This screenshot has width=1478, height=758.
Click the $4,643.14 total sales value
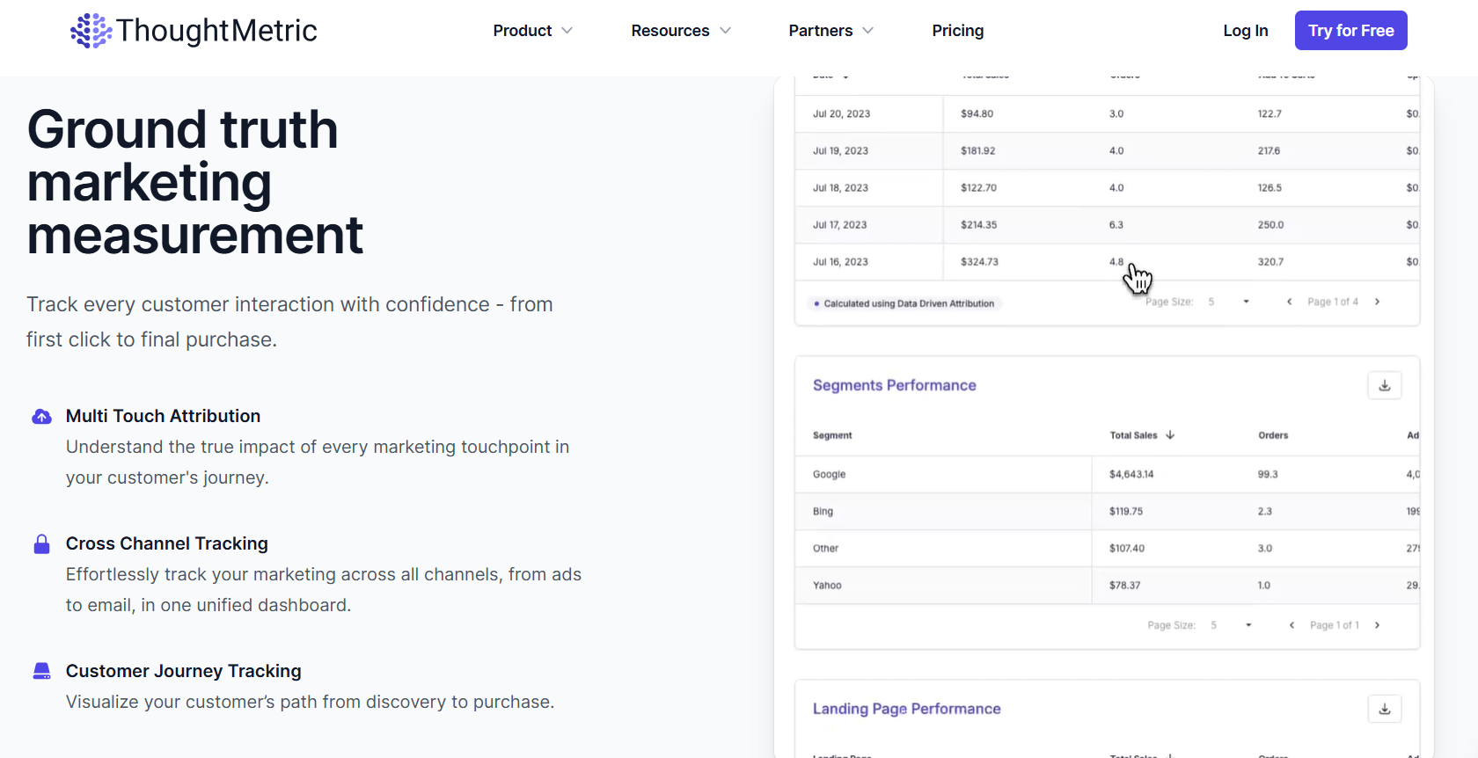[1131, 474]
